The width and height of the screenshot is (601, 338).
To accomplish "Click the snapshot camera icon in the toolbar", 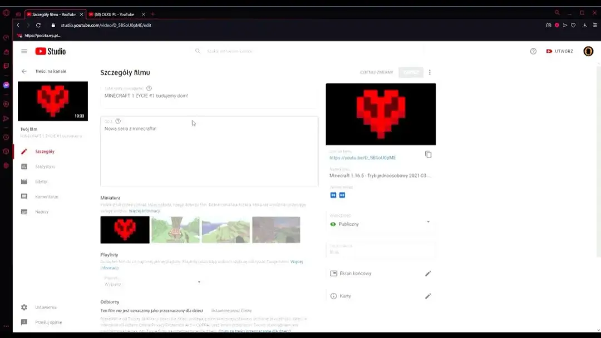I will 549,25.
